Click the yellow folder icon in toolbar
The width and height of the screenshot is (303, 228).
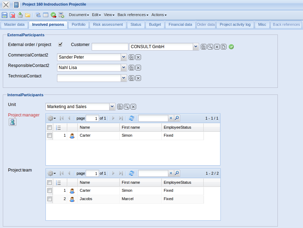coord(27,15)
